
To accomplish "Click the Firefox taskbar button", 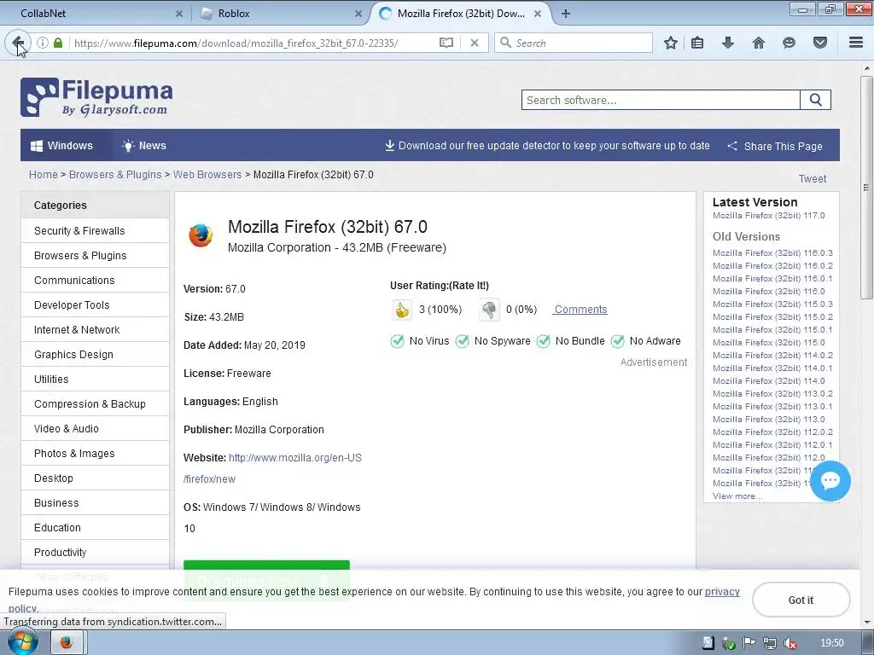I will (x=67, y=643).
